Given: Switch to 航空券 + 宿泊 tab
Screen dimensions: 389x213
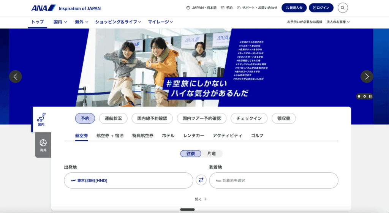Looking at the screenshot, I should pyautogui.click(x=110, y=136).
